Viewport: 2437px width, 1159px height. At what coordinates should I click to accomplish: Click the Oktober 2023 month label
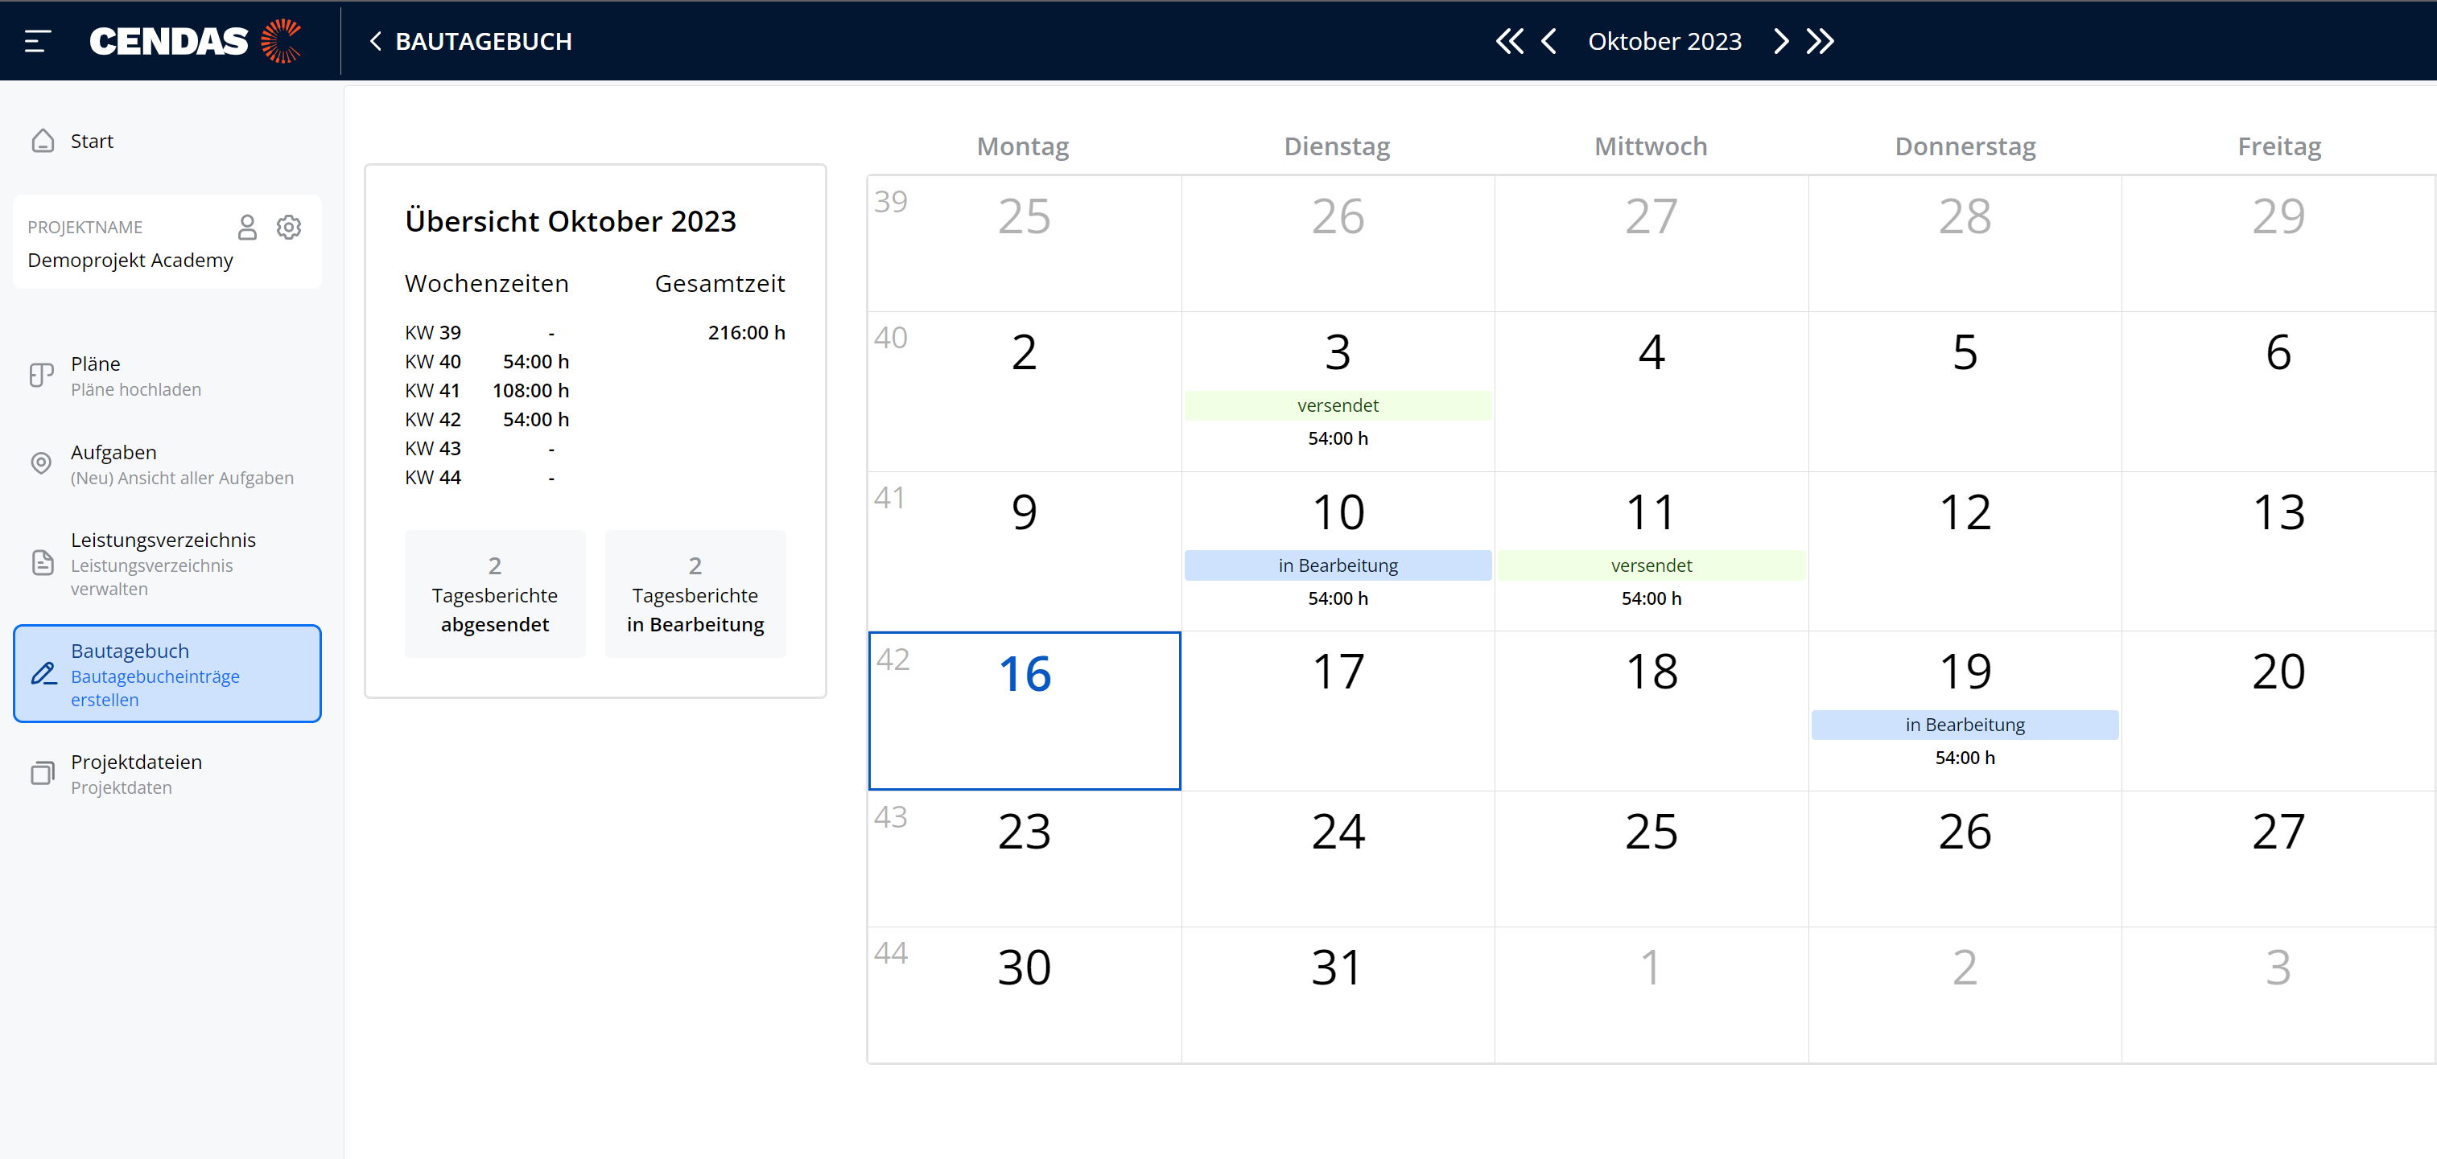click(1664, 41)
